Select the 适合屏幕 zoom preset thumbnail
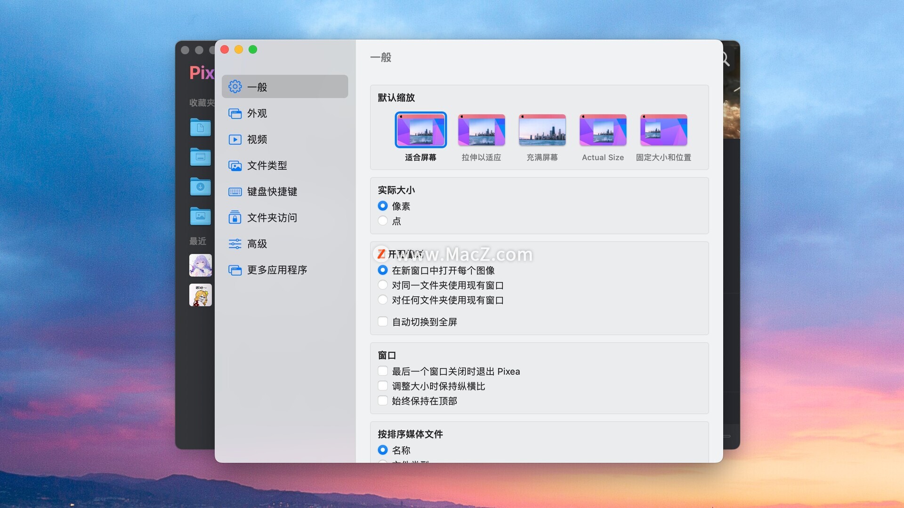 [420, 130]
